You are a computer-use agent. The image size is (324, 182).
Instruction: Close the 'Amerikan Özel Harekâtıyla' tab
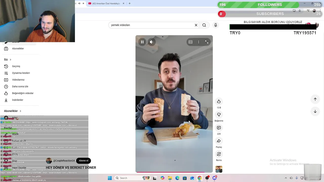124,4
